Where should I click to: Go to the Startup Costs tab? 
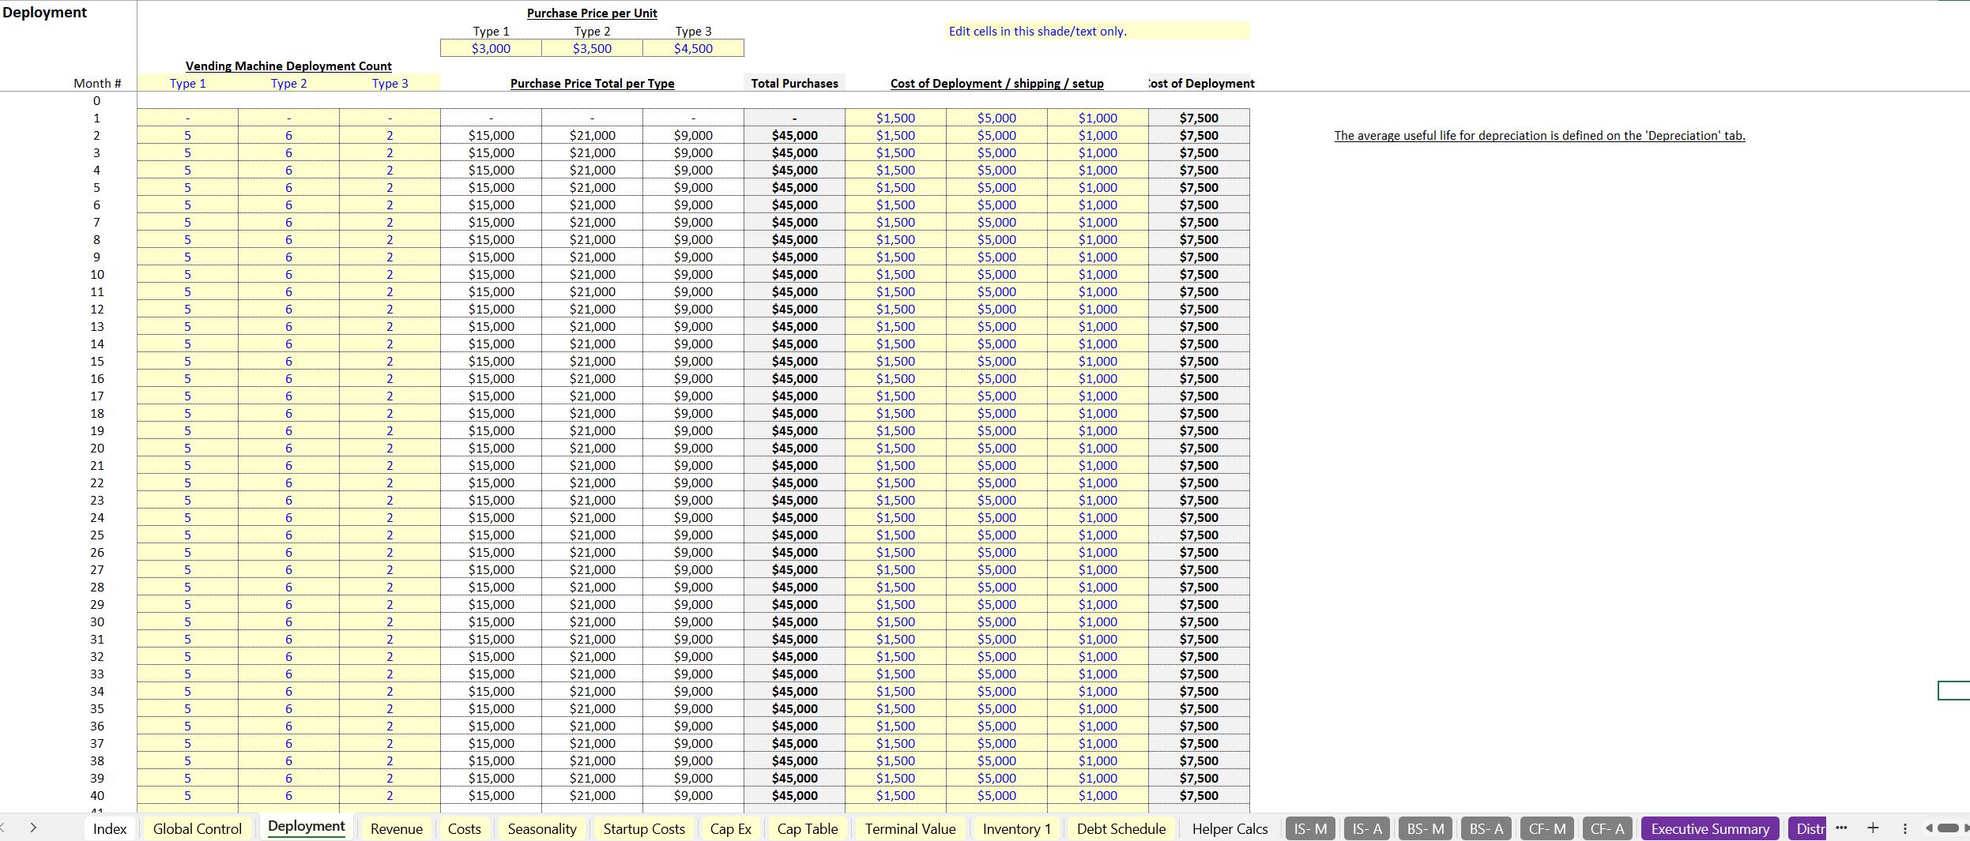tap(644, 828)
